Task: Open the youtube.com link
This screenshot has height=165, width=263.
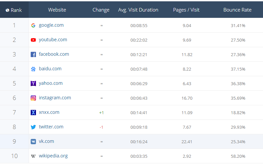Action: coord(53,40)
